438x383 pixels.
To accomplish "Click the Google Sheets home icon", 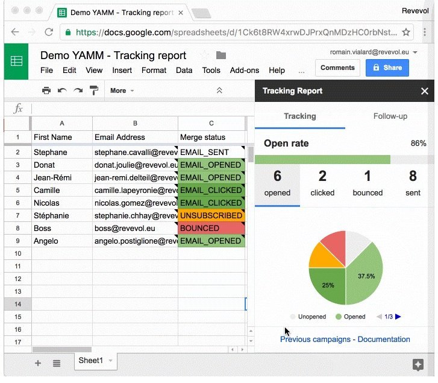I will point(16,62).
